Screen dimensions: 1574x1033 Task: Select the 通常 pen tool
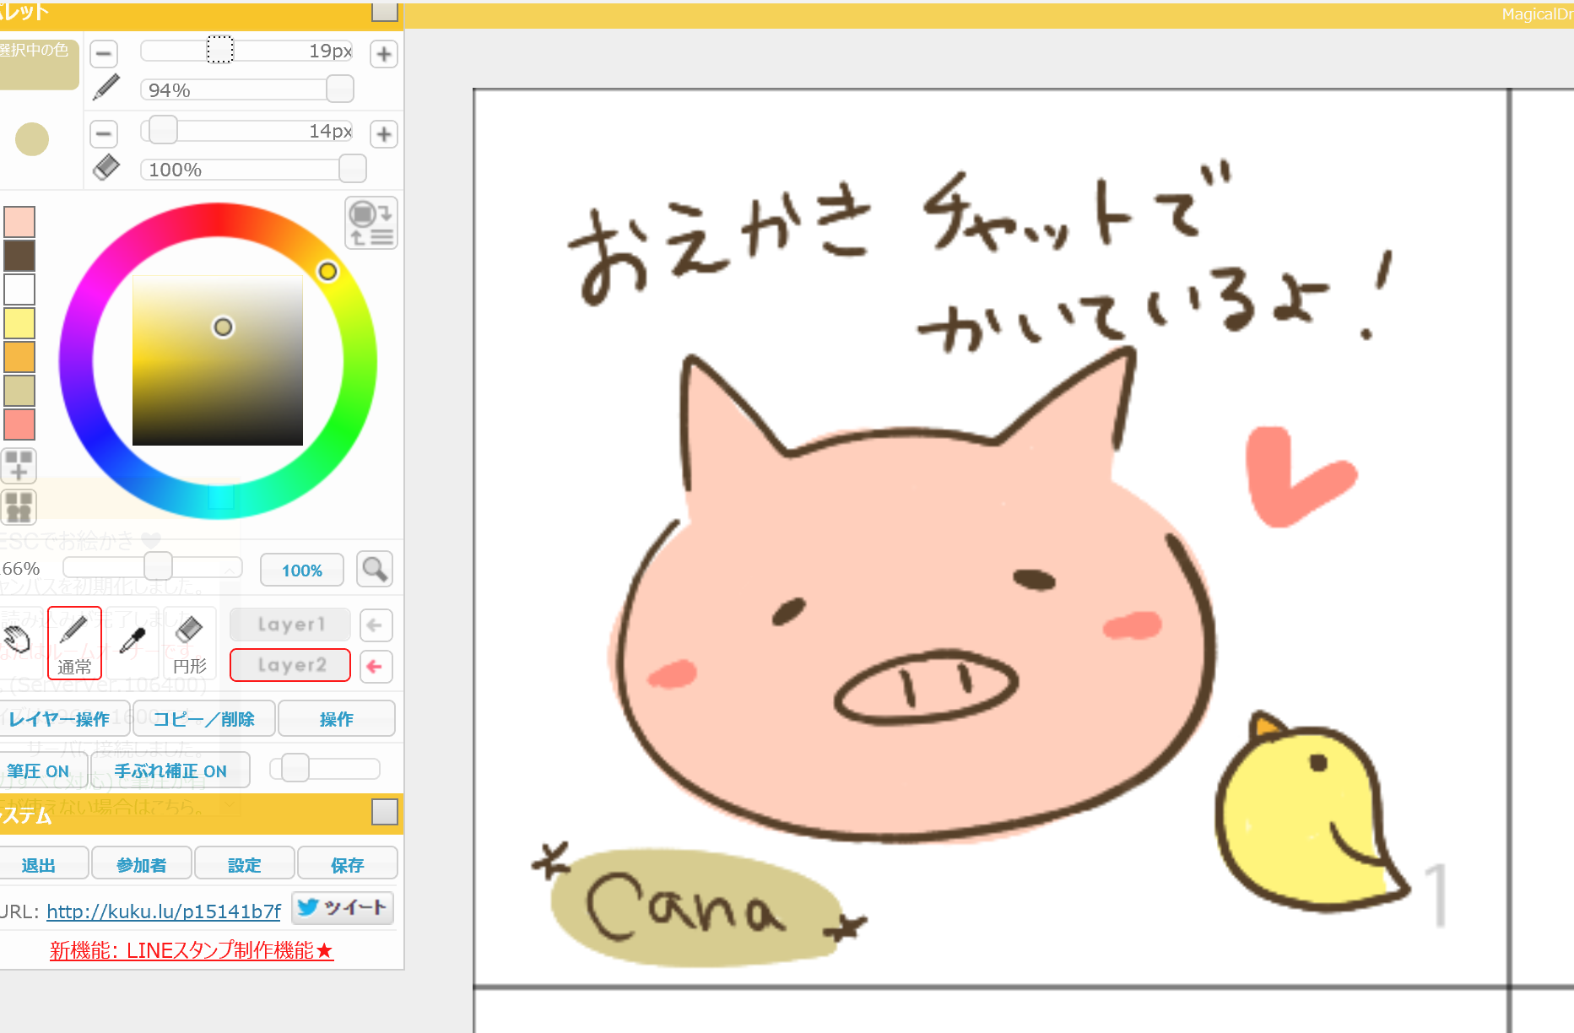(74, 643)
